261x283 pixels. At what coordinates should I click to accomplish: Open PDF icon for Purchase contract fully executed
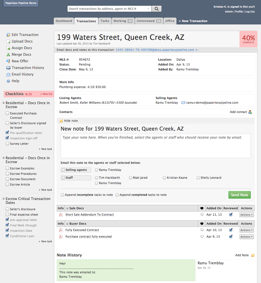pos(61,237)
